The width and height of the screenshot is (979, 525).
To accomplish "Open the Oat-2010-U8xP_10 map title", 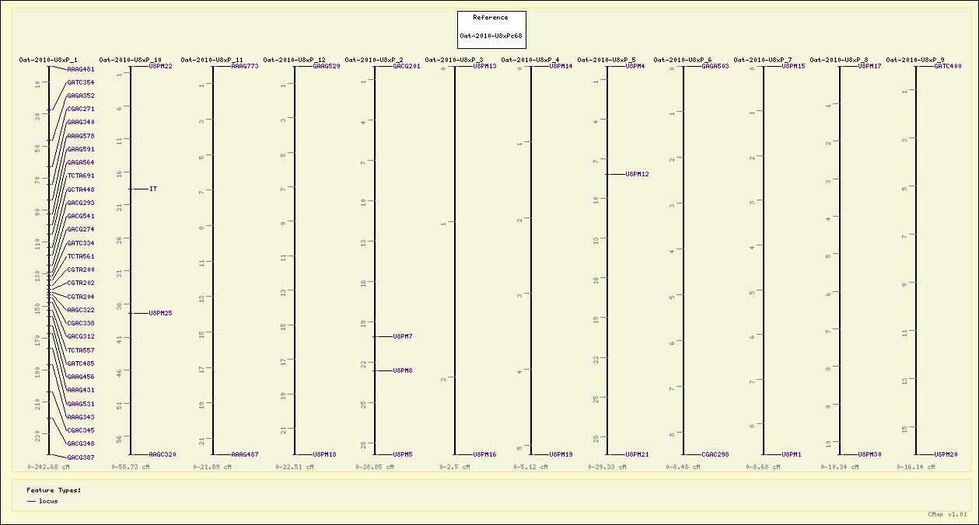I will (x=130, y=60).
